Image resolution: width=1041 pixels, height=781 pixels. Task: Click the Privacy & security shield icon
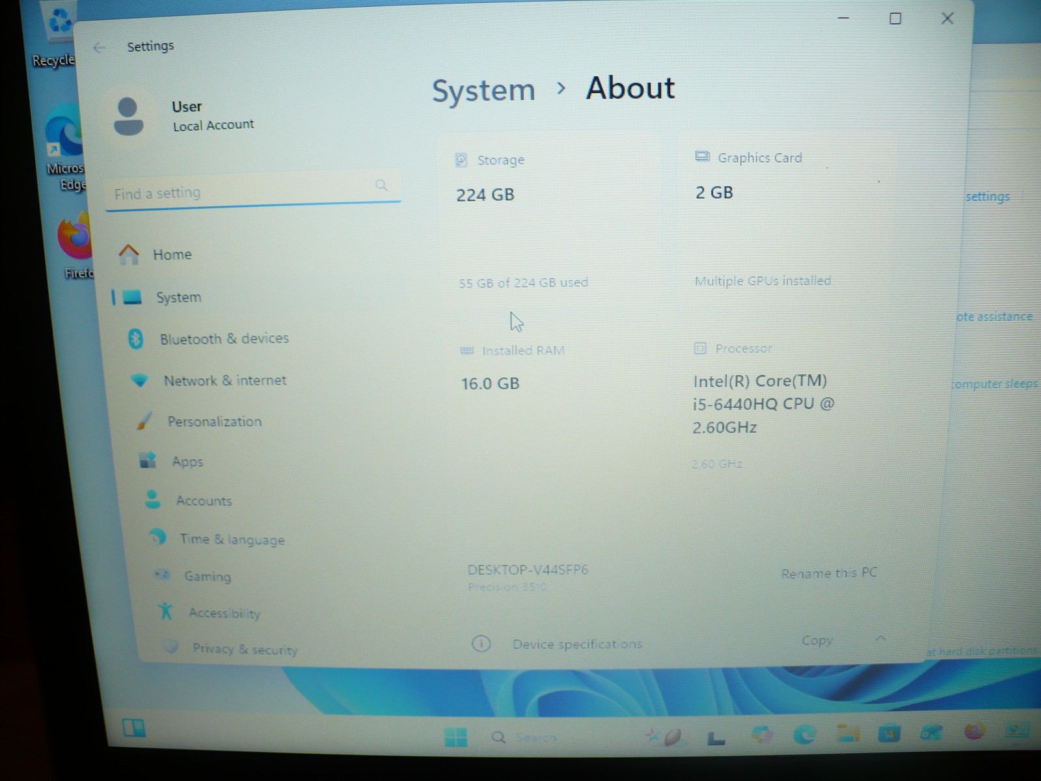click(x=170, y=646)
